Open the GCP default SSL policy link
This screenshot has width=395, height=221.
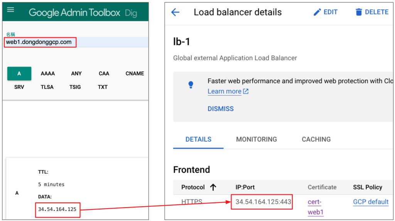tap(371, 202)
